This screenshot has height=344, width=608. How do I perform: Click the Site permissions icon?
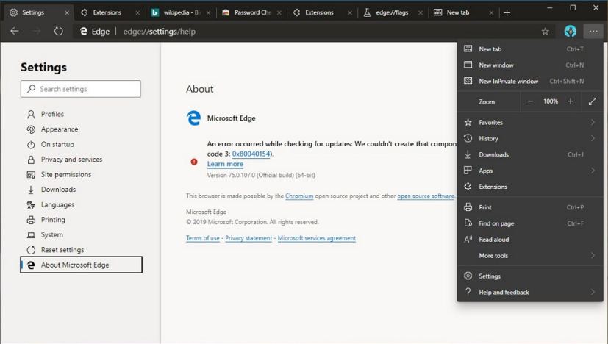tap(31, 174)
